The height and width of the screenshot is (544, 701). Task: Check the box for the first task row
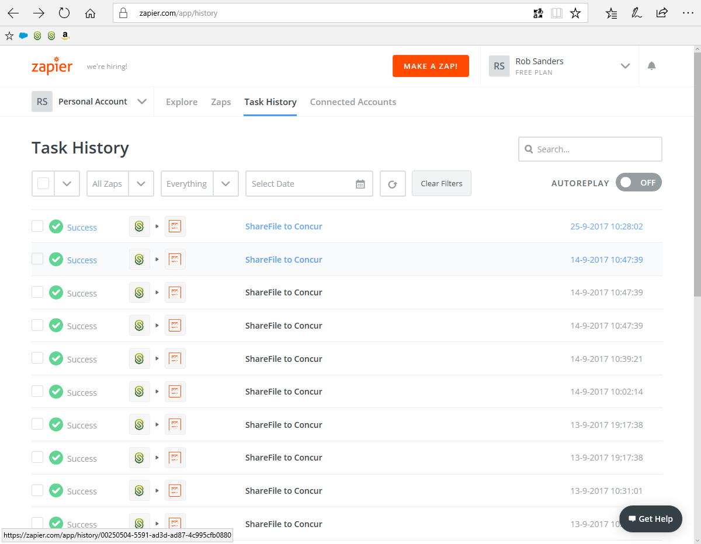pos(37,226)
